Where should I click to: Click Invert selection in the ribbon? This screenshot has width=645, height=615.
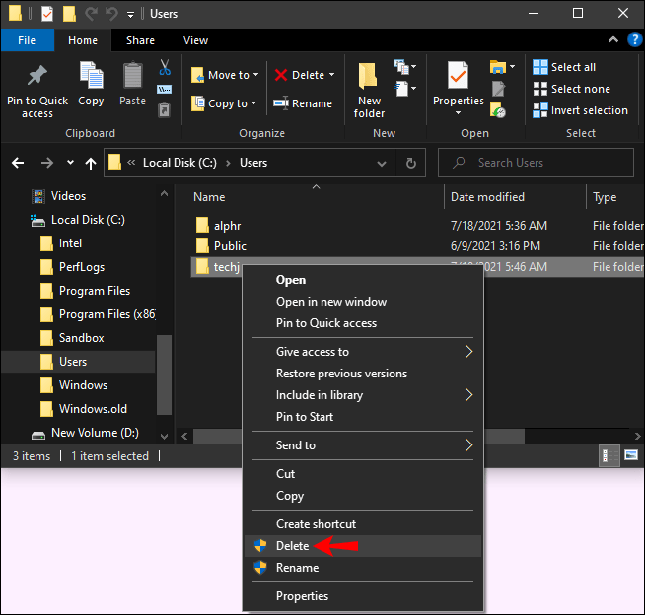coord(581,110)
